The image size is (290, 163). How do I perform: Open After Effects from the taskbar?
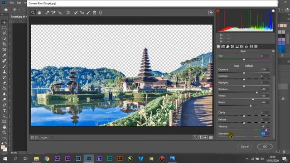coord(58,158)
